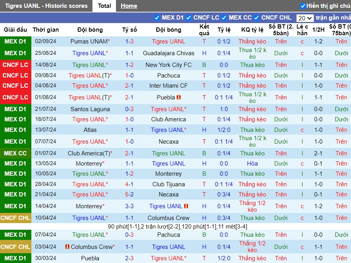Viewport: 351px width, 263px height.
Task: Click the Kết quả column header
Action: tap(204, 30)
